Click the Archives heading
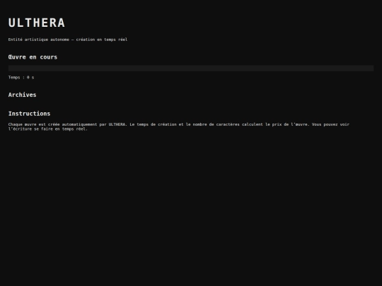 [x=22, y=95]
